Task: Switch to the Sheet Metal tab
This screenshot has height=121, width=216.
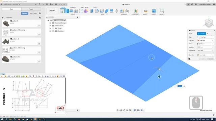Action: click(84, 7)
